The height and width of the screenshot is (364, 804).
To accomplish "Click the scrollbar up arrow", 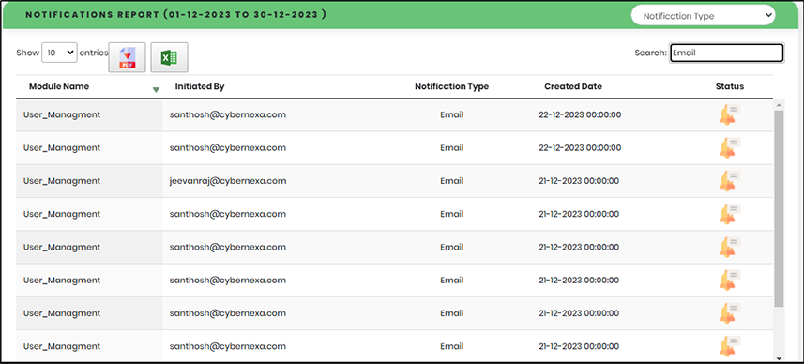I will 779,104.
